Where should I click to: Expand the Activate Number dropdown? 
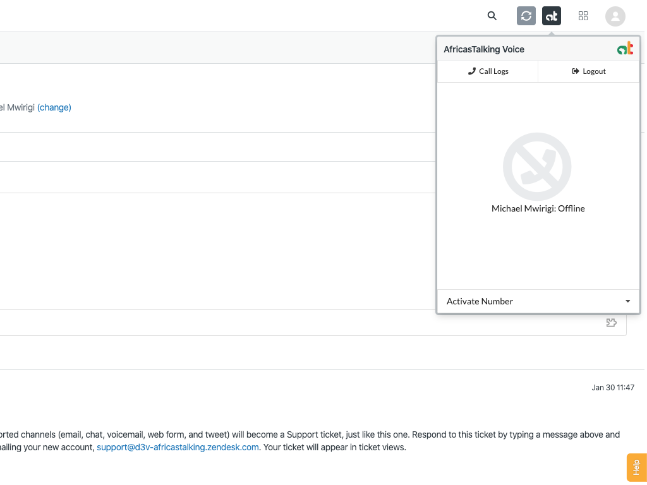[537, 301]
